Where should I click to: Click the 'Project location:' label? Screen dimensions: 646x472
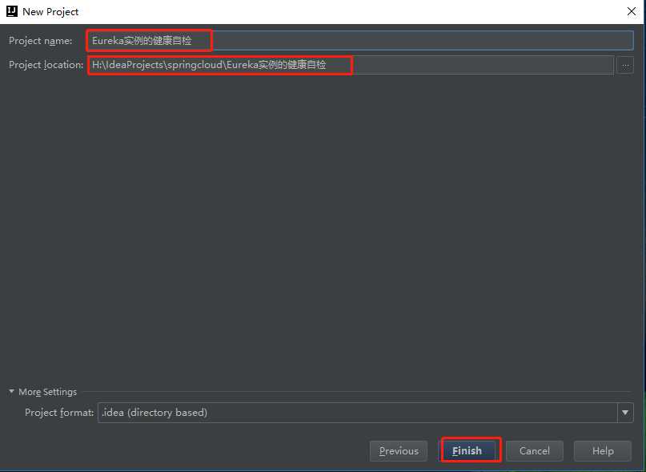pos(46,65)
